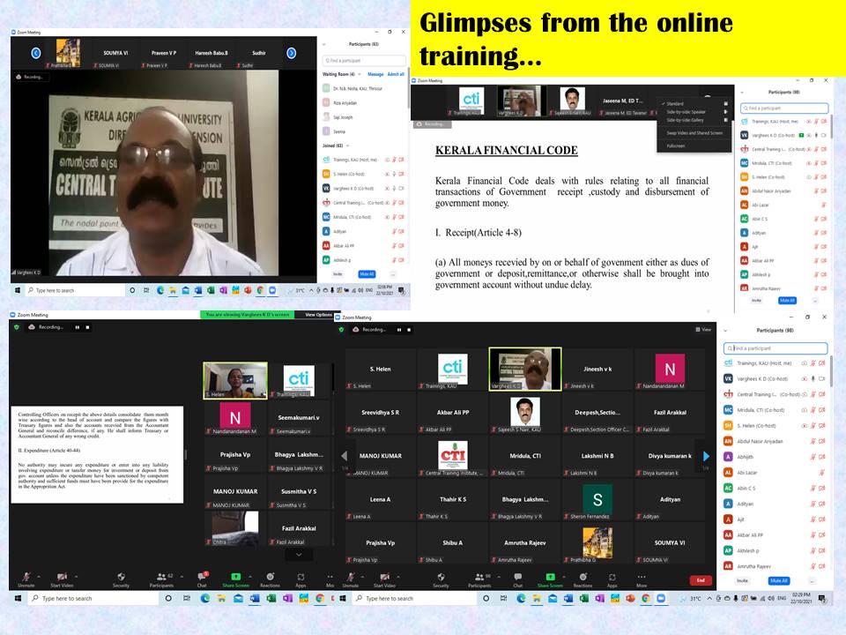Focus Find a participant field, bottom-right window
846x635 pixels.
(x=775, y=348)
